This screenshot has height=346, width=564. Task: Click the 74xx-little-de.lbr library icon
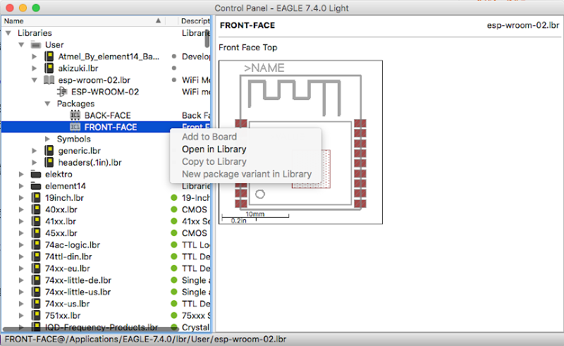(36, 280)
